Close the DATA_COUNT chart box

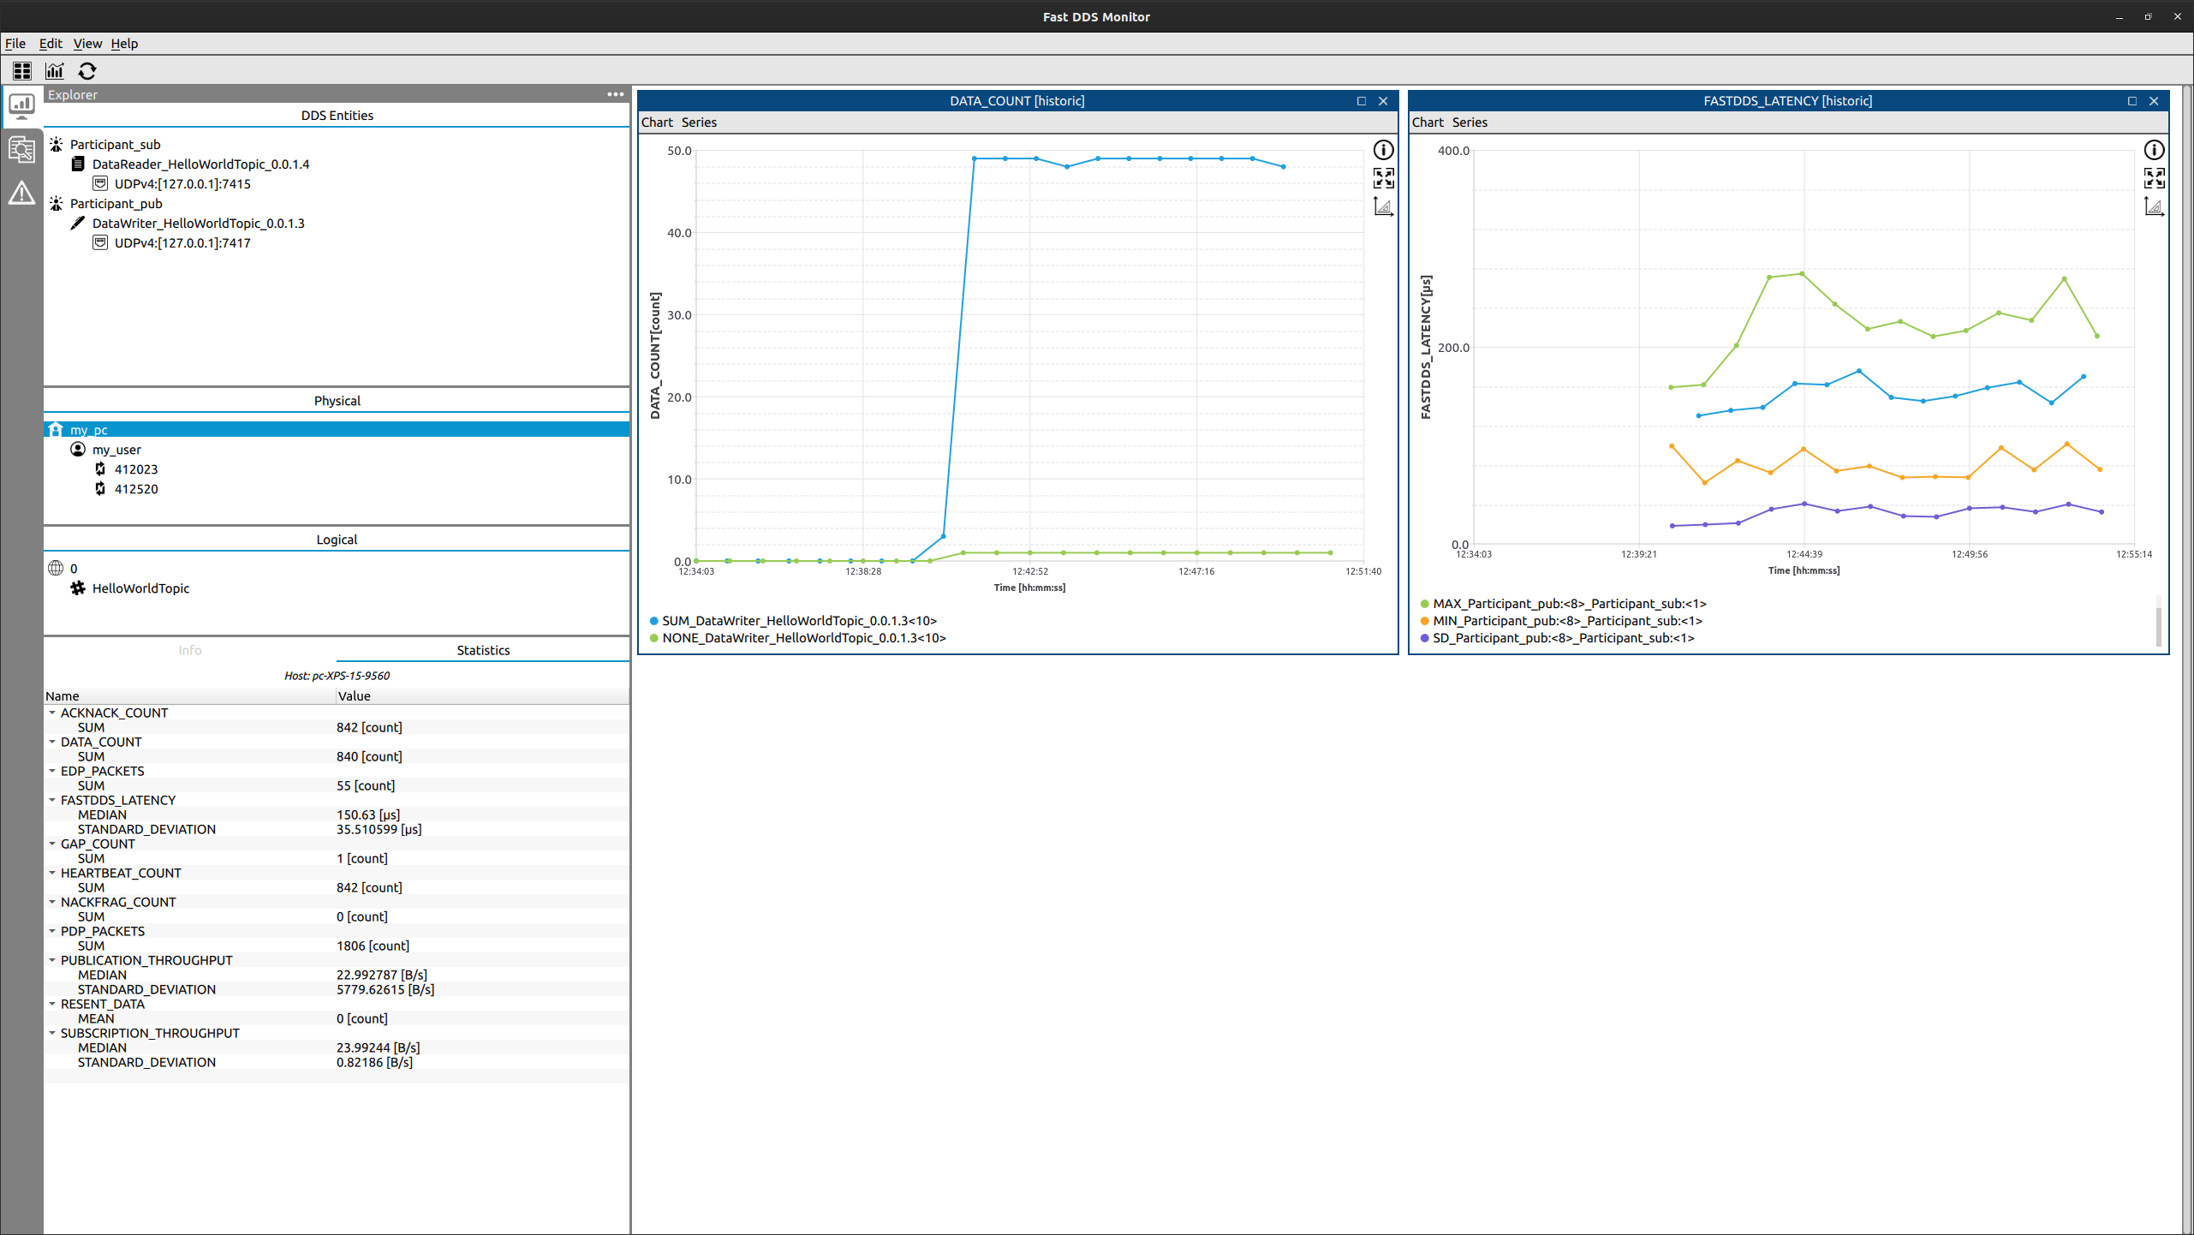coord(1383,101)
